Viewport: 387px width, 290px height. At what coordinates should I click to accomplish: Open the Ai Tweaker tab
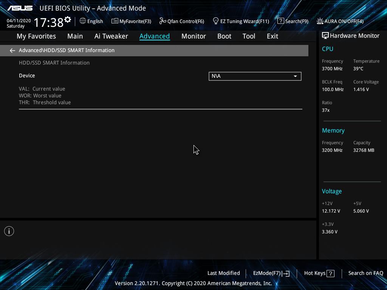click(x=111, y=36)
